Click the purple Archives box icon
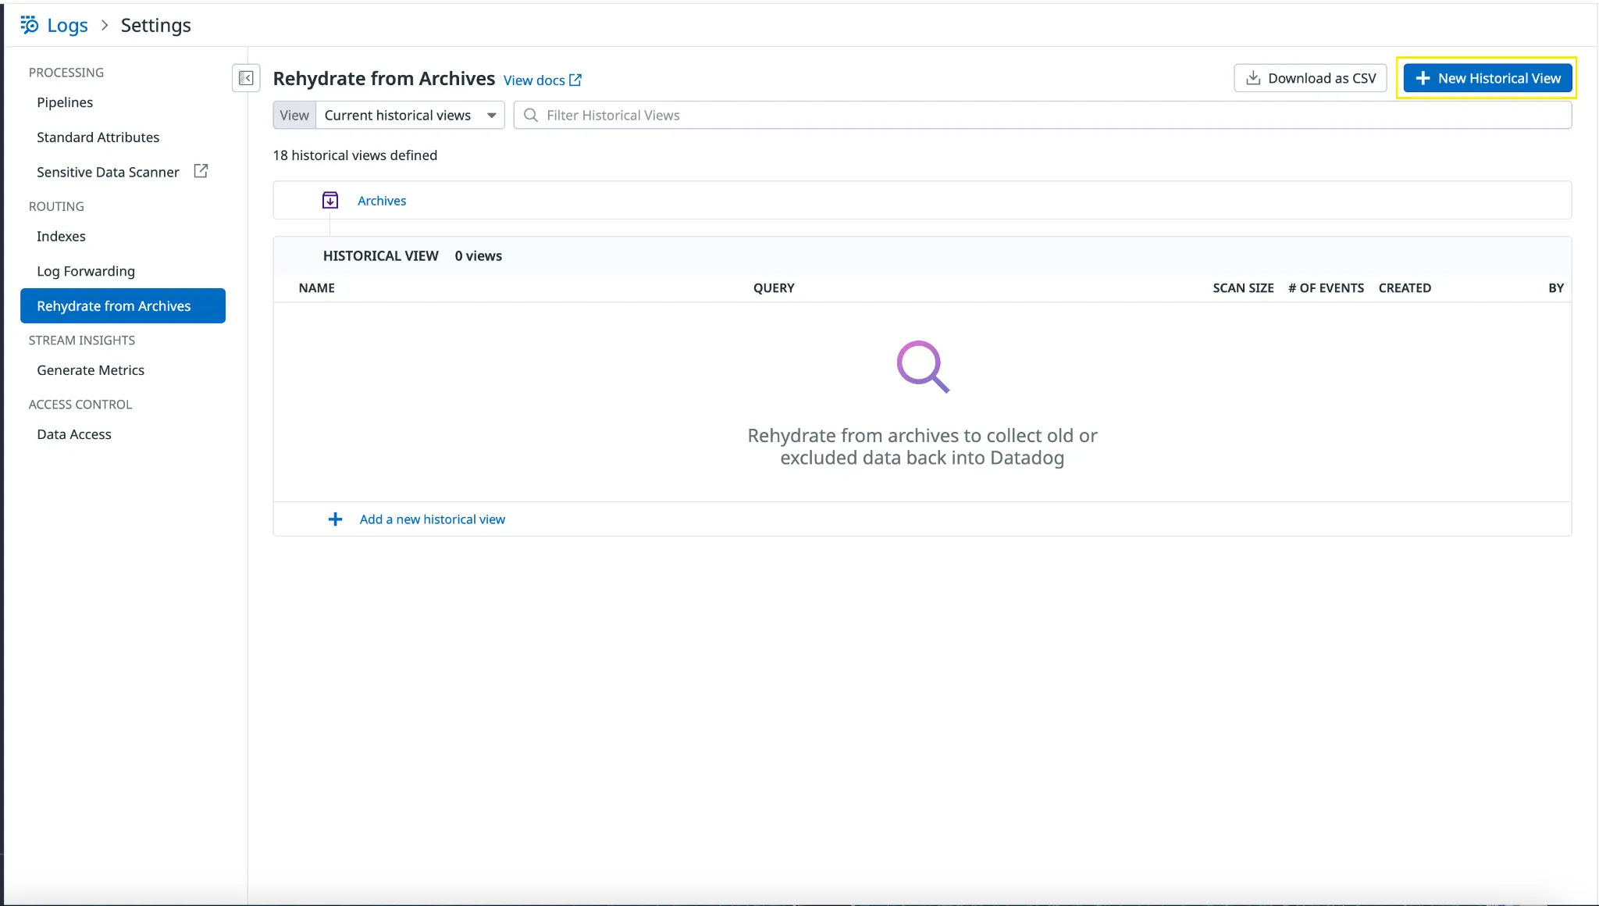This screenshot has width=1599, height=906. 330,201
